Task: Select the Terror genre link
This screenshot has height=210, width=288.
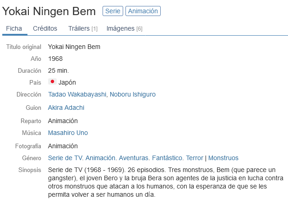Action: [x=195, y=158]
